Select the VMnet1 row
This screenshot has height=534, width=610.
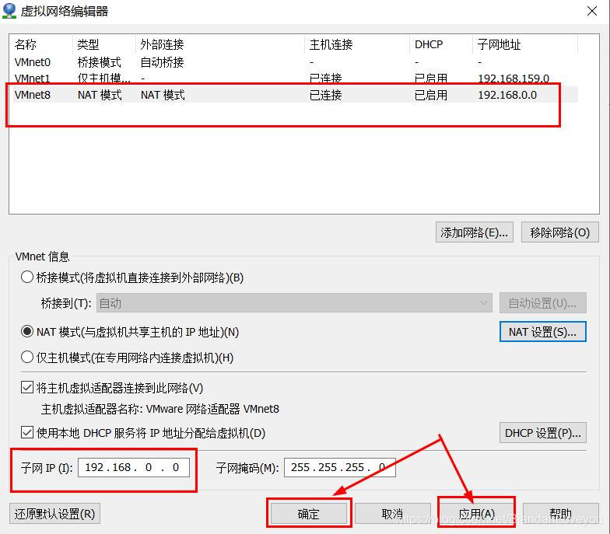[296, 79]
